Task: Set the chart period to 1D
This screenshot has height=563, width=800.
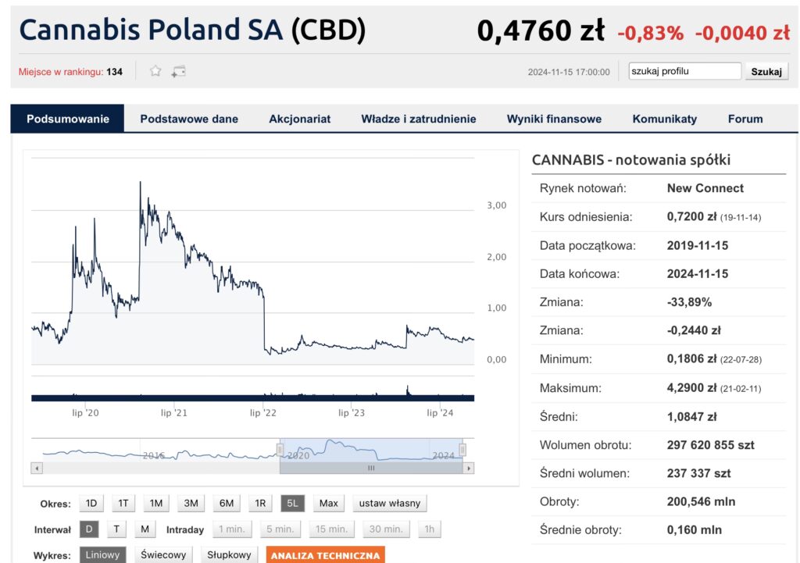Action: [91, 504]
